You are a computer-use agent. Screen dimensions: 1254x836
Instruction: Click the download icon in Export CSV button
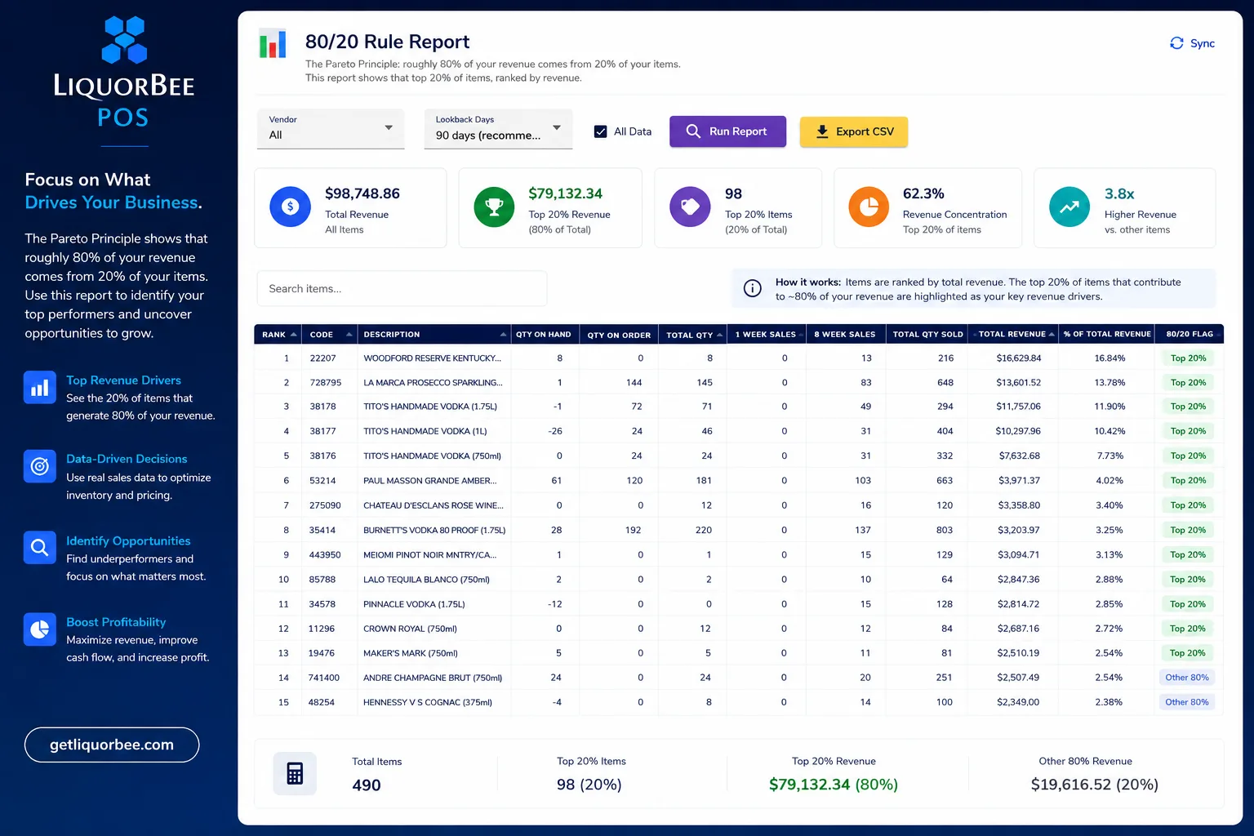click(x=822, y=131)
